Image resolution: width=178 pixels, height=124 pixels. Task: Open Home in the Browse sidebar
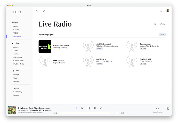point(16,26)
